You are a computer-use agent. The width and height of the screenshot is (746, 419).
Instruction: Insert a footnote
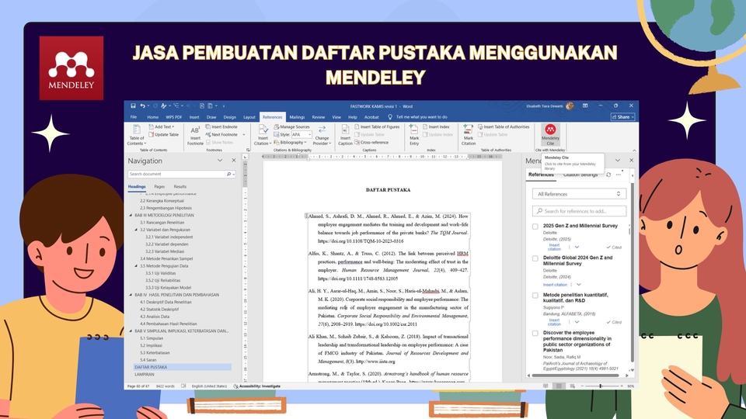195,135
